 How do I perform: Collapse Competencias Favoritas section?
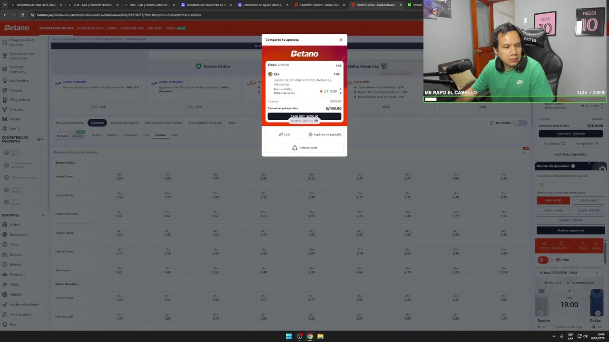(43, 139)
